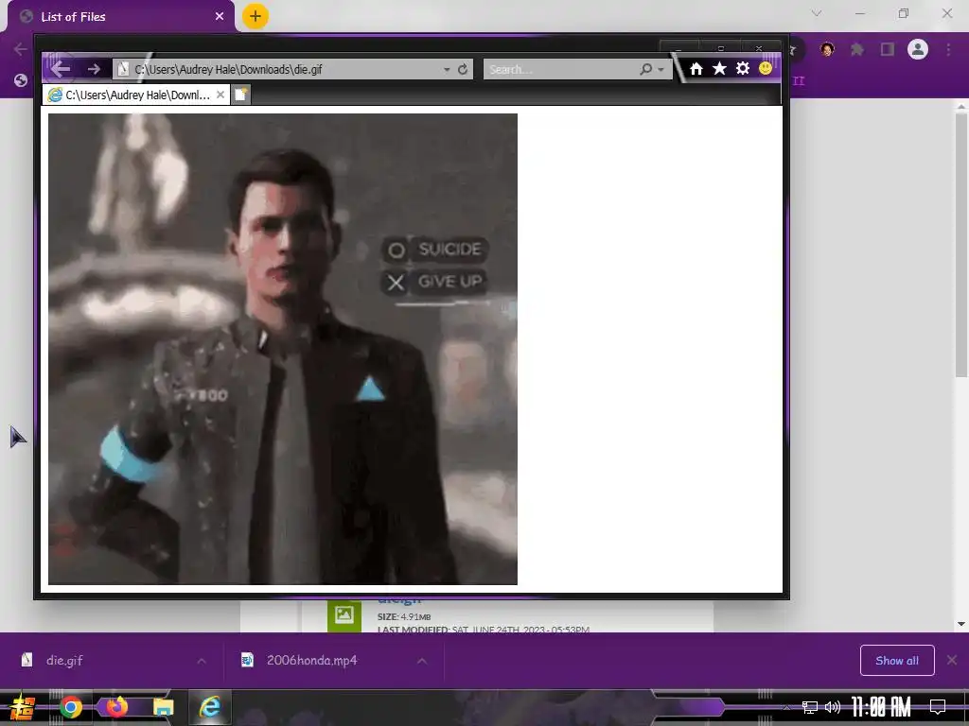
Task: Open the 11:00 AM clock
Action: (x=881, y=707)
